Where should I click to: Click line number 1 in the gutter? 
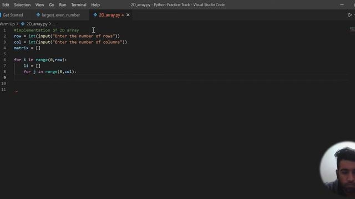[4, 30]
